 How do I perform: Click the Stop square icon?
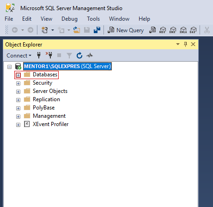pos(59,55)
